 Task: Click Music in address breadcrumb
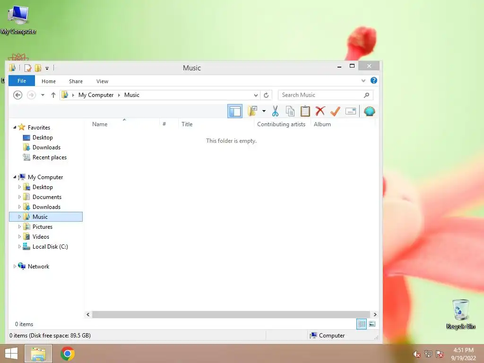(x=132, y=95)
